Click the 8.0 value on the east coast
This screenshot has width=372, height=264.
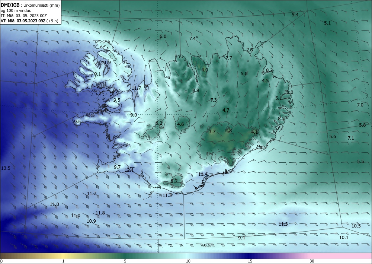click(290, 92)
